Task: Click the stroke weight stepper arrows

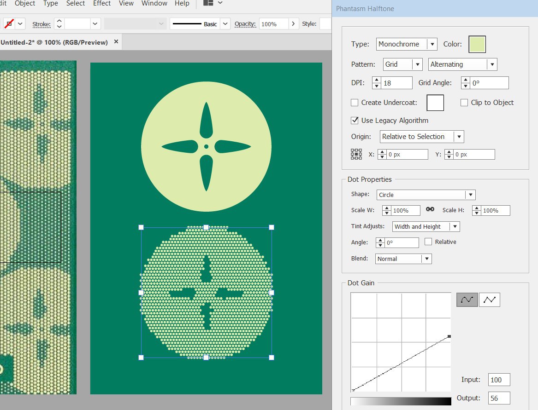Action: pos(59,23)
